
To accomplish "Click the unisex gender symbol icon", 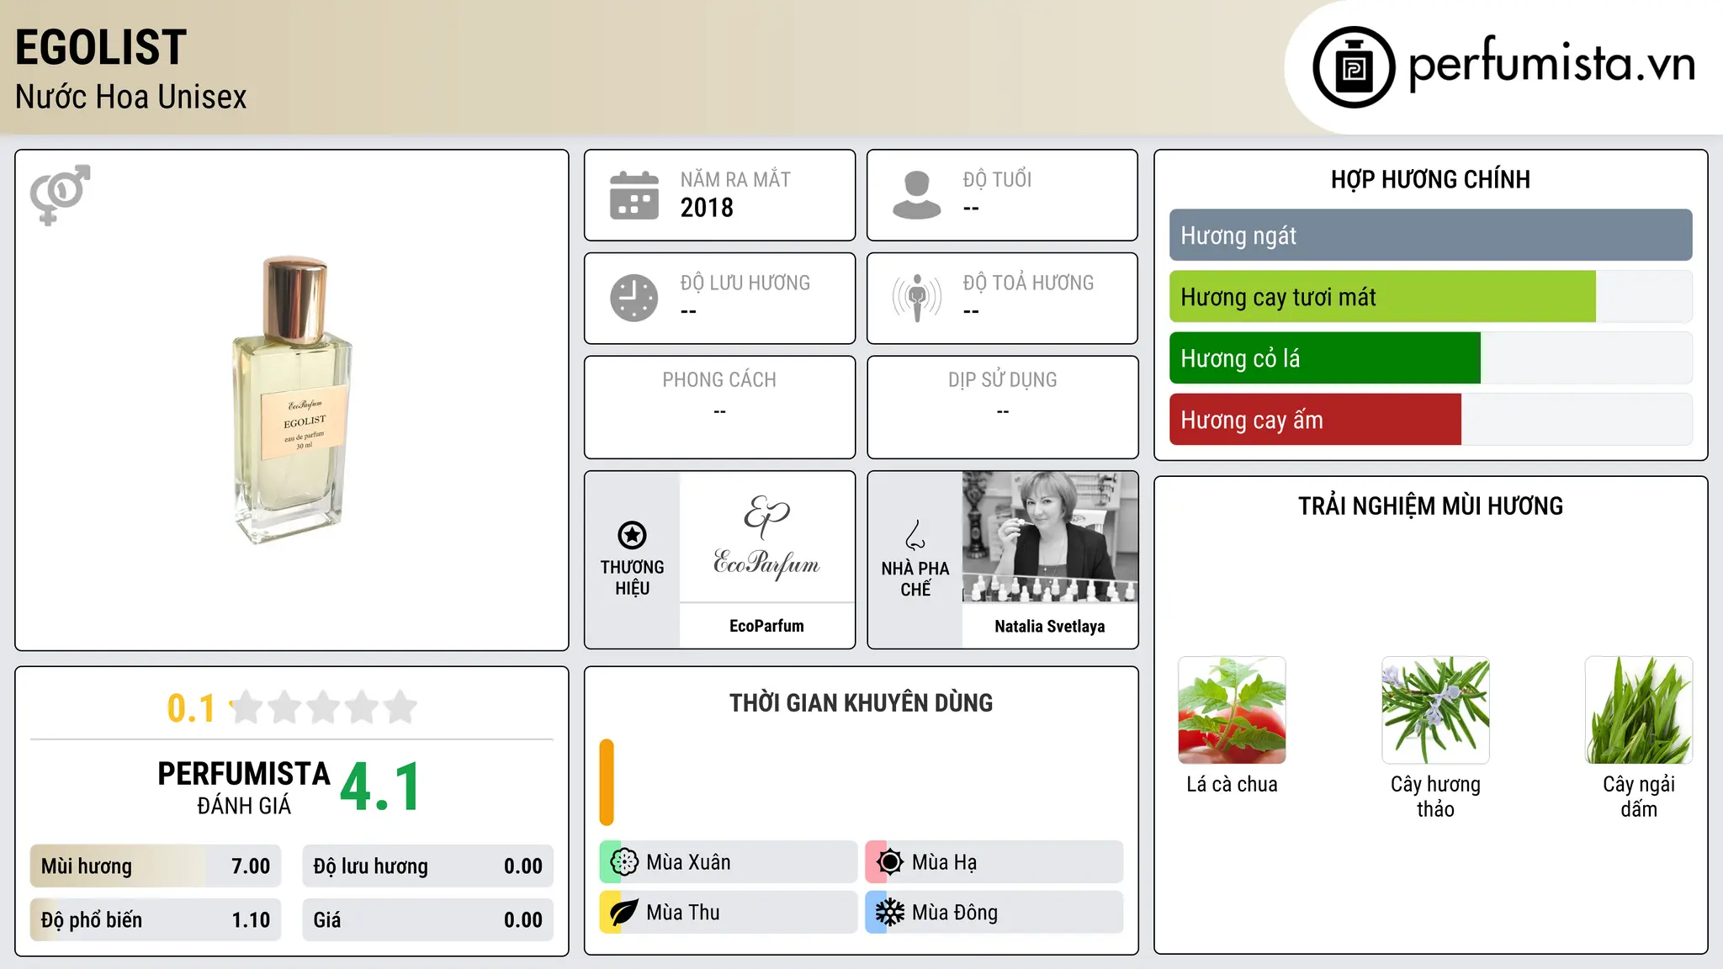I will click(x=60, y=194).
